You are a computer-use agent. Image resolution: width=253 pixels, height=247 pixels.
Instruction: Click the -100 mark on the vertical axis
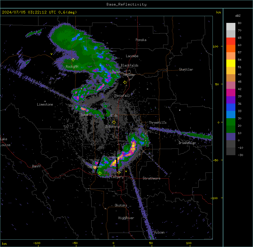[x=214, y=198]
